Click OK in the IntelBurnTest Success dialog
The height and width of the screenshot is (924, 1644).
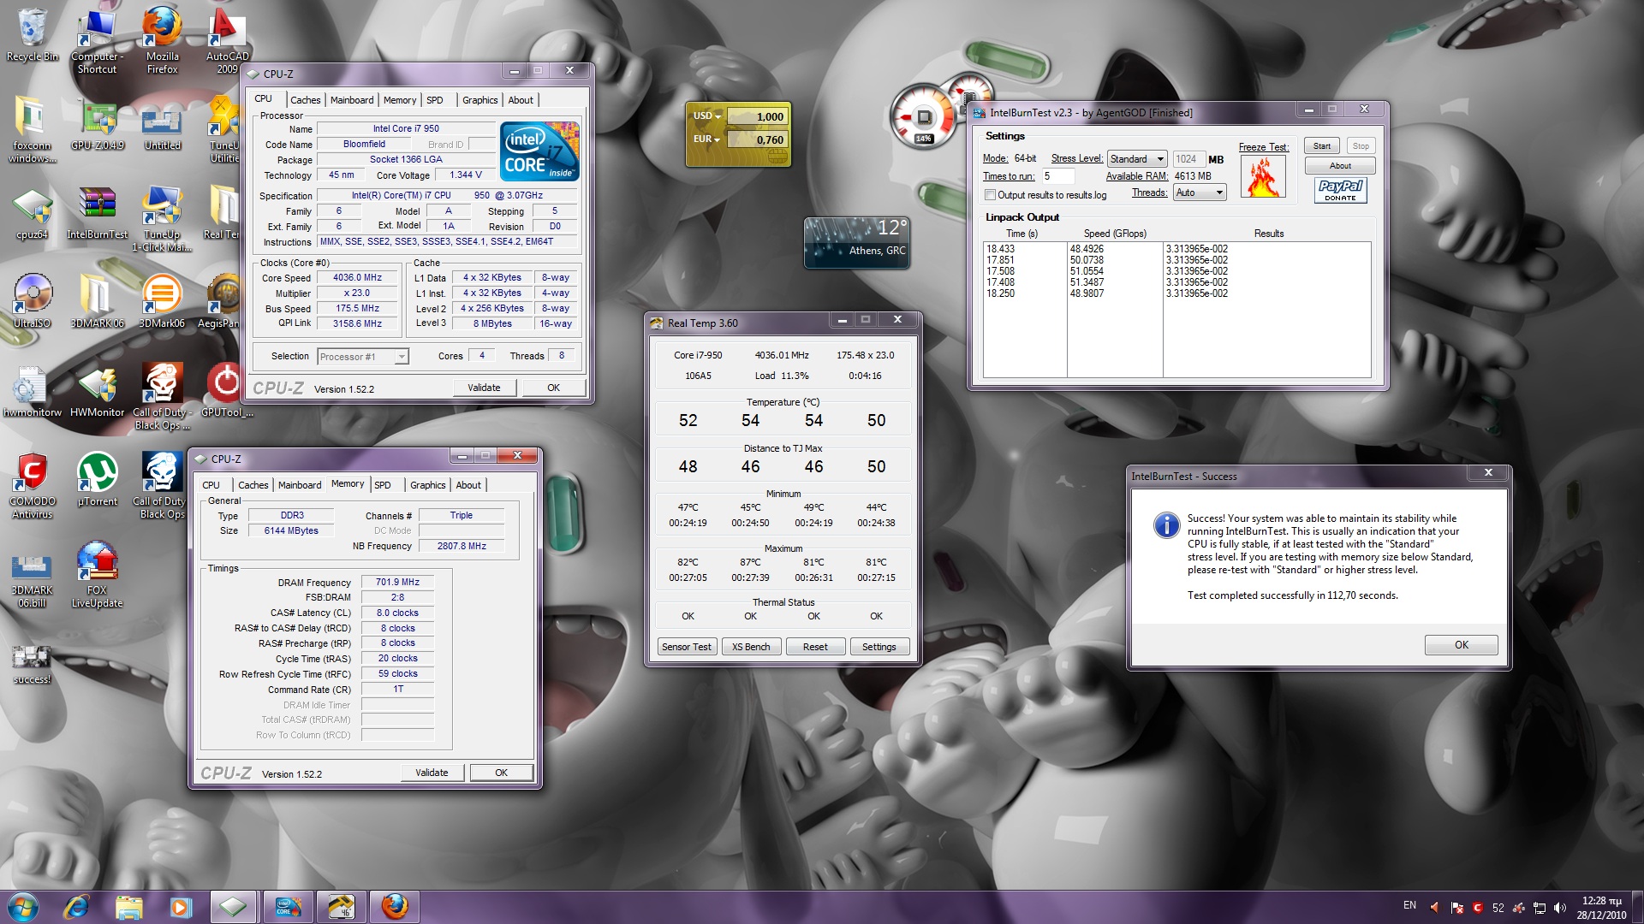1461,645
